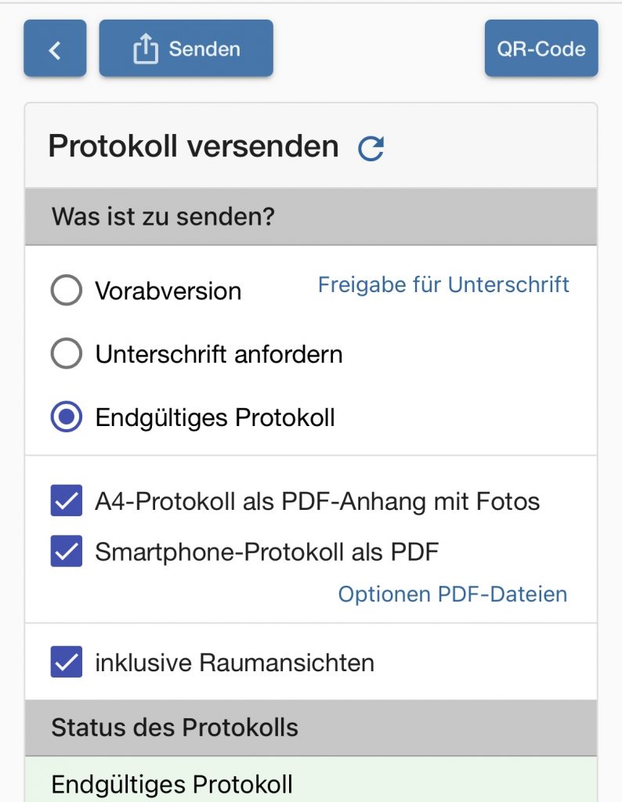Viewport: 622px width, 802px height.
Task: Choose the Unterschrift anfordern radio circle
Action: click(x=66, y=354)
